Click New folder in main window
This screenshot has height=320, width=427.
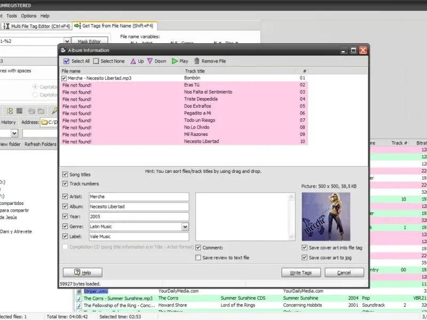(10, 144)
